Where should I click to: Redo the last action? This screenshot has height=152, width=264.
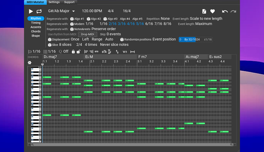coord(233,11)
